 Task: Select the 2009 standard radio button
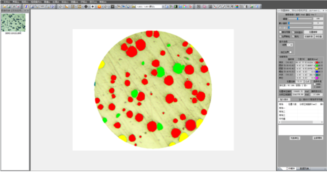click(315, 87)
